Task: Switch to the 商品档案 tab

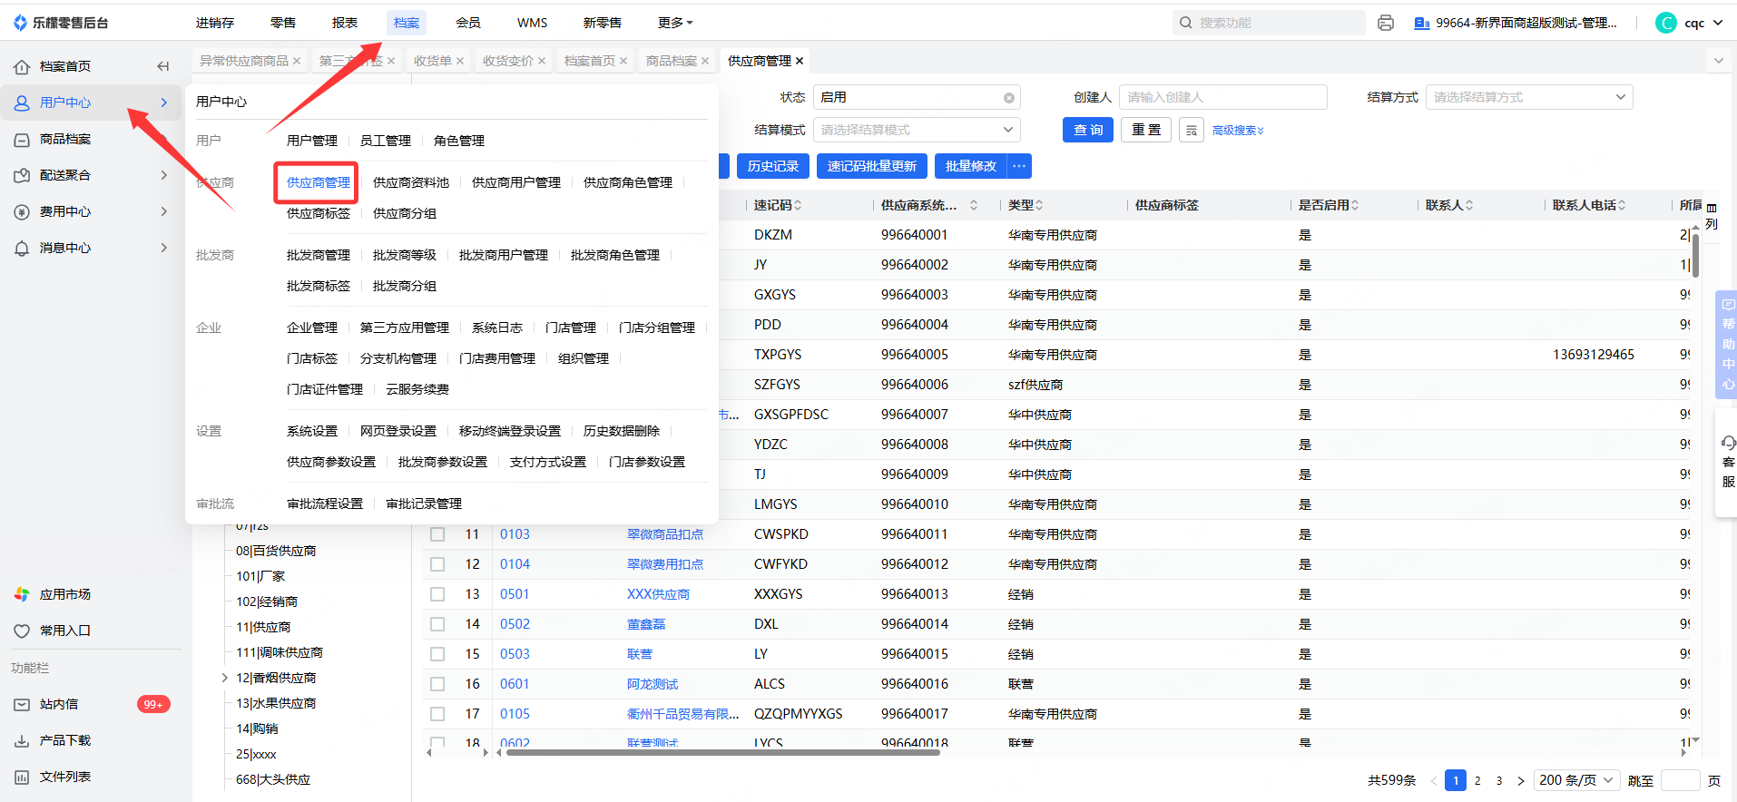Action: (671, 61)
